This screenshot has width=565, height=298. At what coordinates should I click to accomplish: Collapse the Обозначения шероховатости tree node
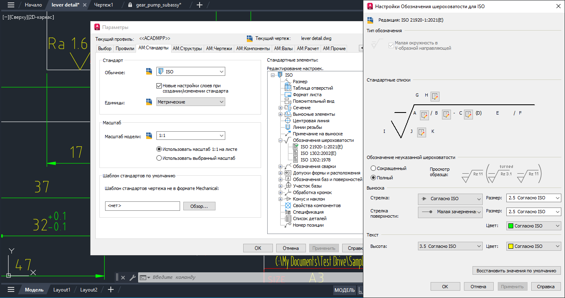coord(280,140)
